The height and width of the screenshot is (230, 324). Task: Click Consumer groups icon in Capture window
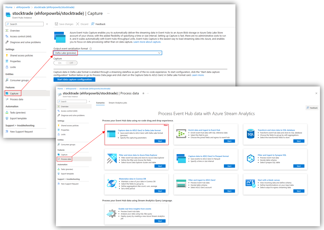click(x=7, y=80)
